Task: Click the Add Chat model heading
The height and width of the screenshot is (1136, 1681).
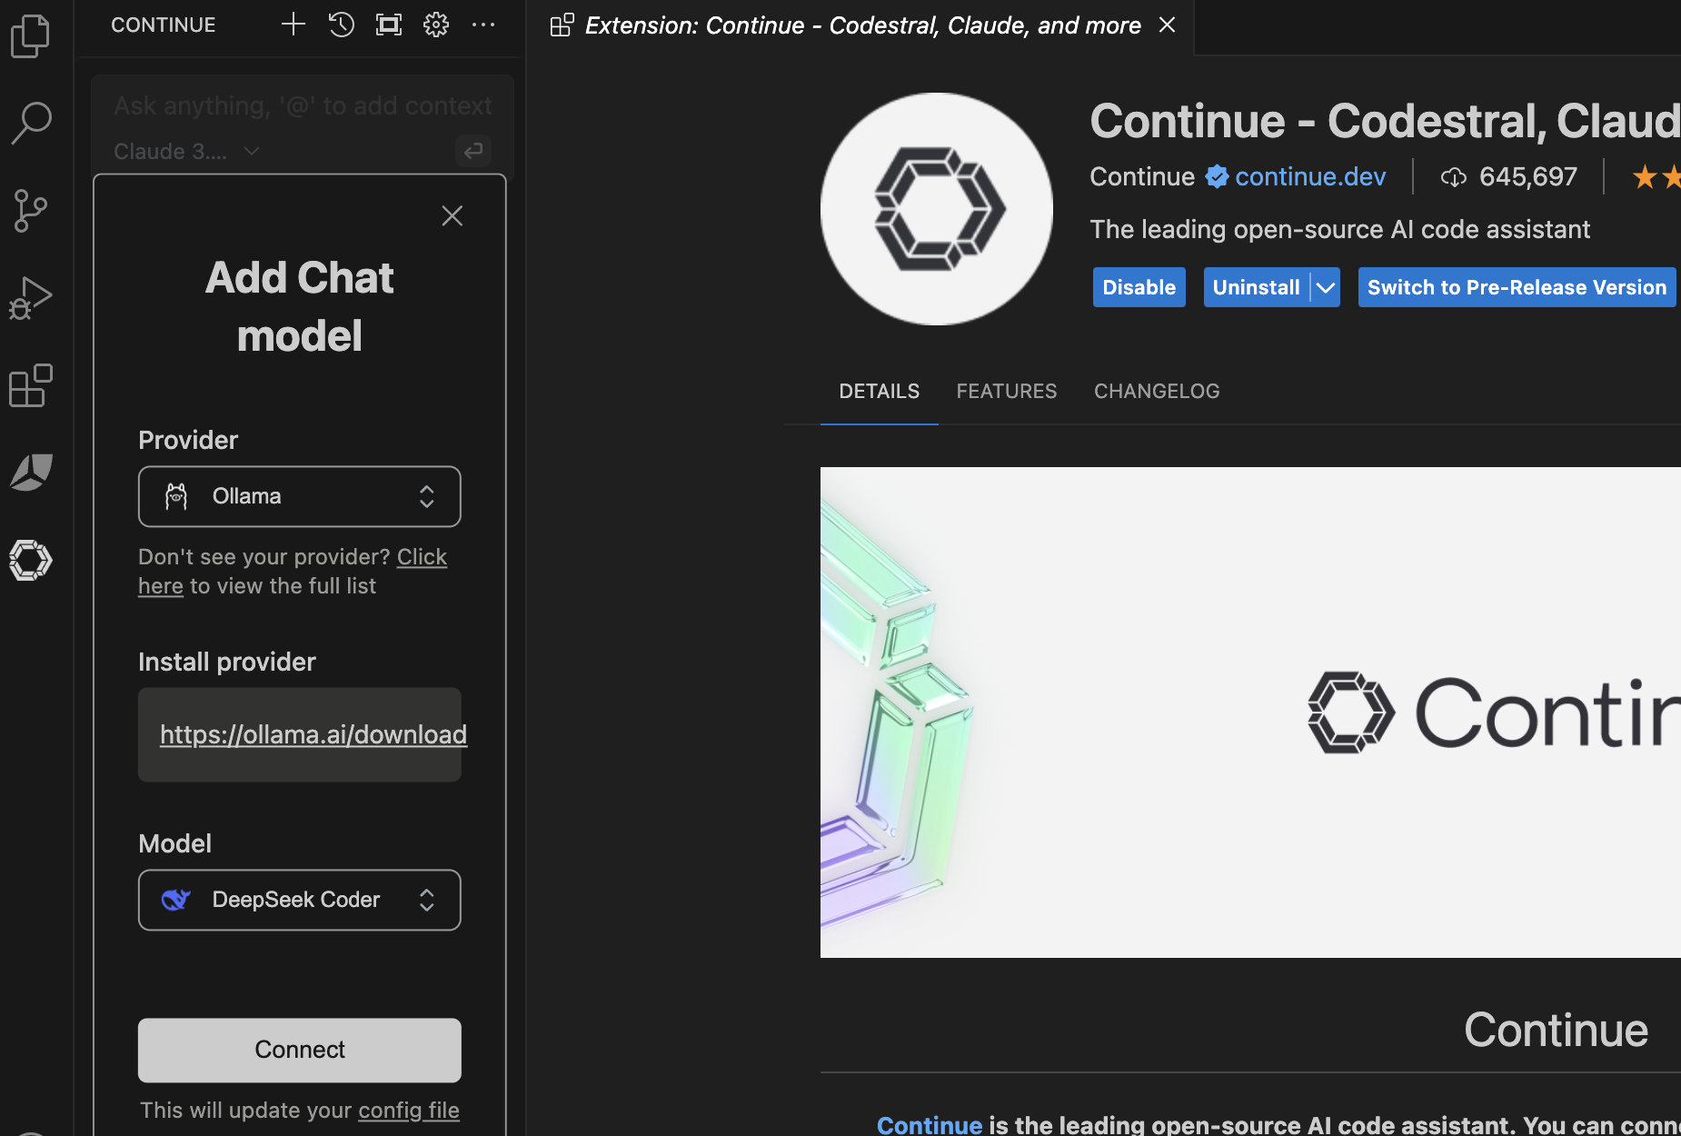Action: pyautogui.click(x=300, y=306)
